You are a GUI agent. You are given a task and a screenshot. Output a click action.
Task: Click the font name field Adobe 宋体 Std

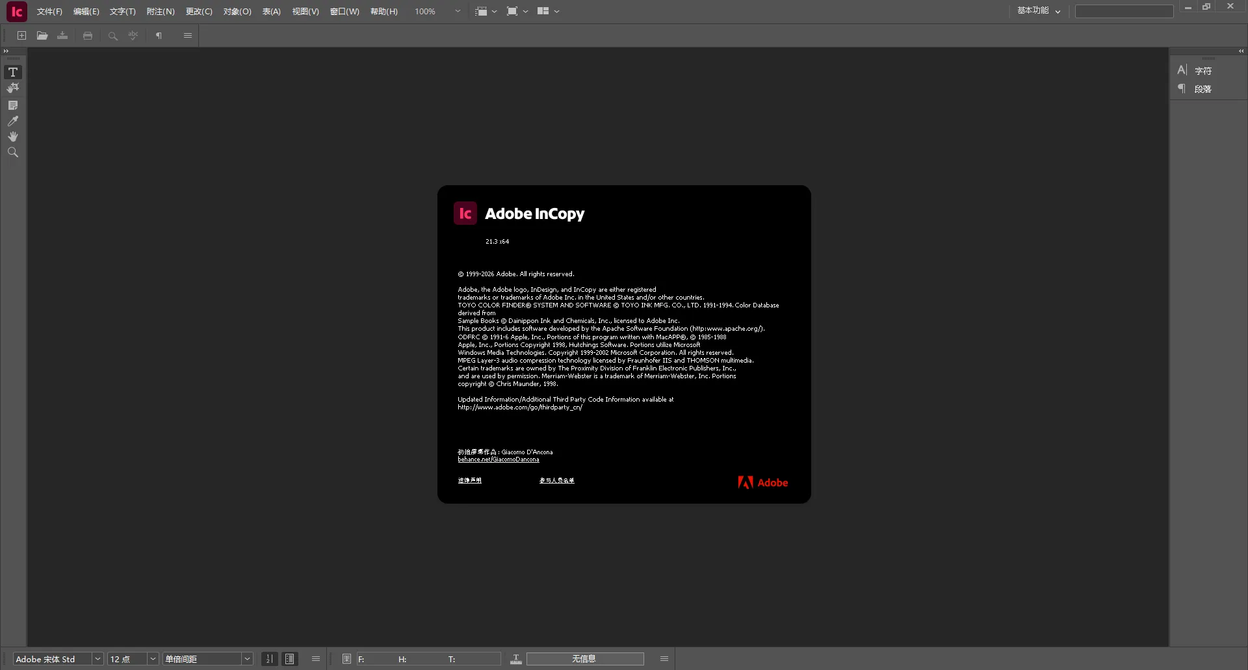click(x=52, y=659)
